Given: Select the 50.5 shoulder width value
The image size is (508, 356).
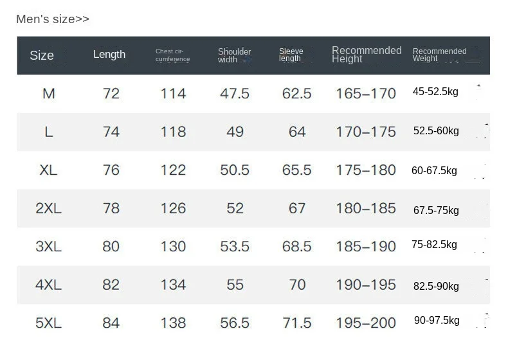Looking at the screenshot, I should click(x=235, y=170).
